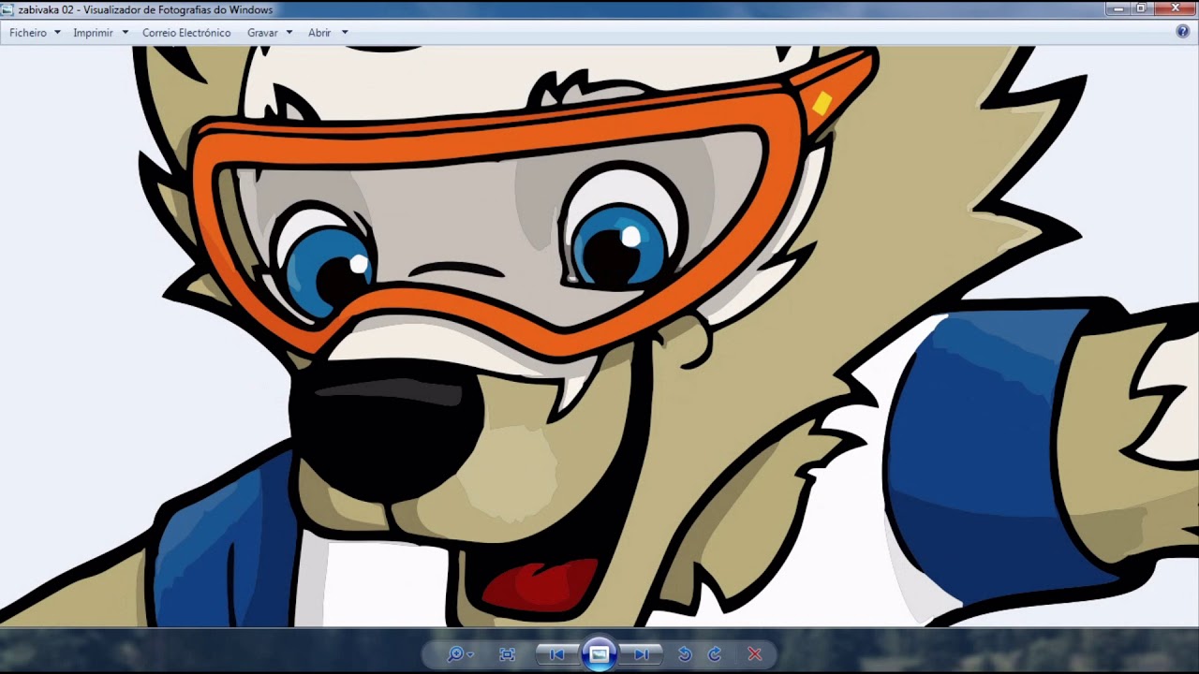The image size is (1199, 674).
Task: Delete the photo with red X
Action: [x=755, y=654]
